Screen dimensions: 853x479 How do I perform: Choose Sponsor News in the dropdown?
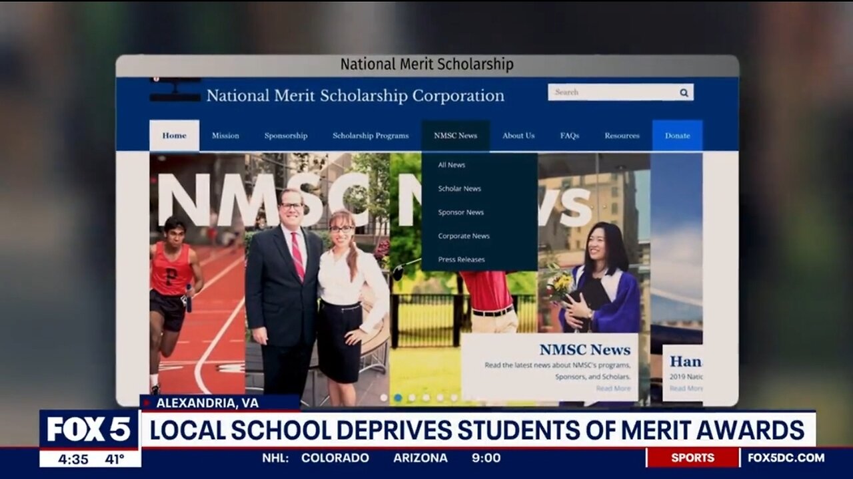click(460, 212)
